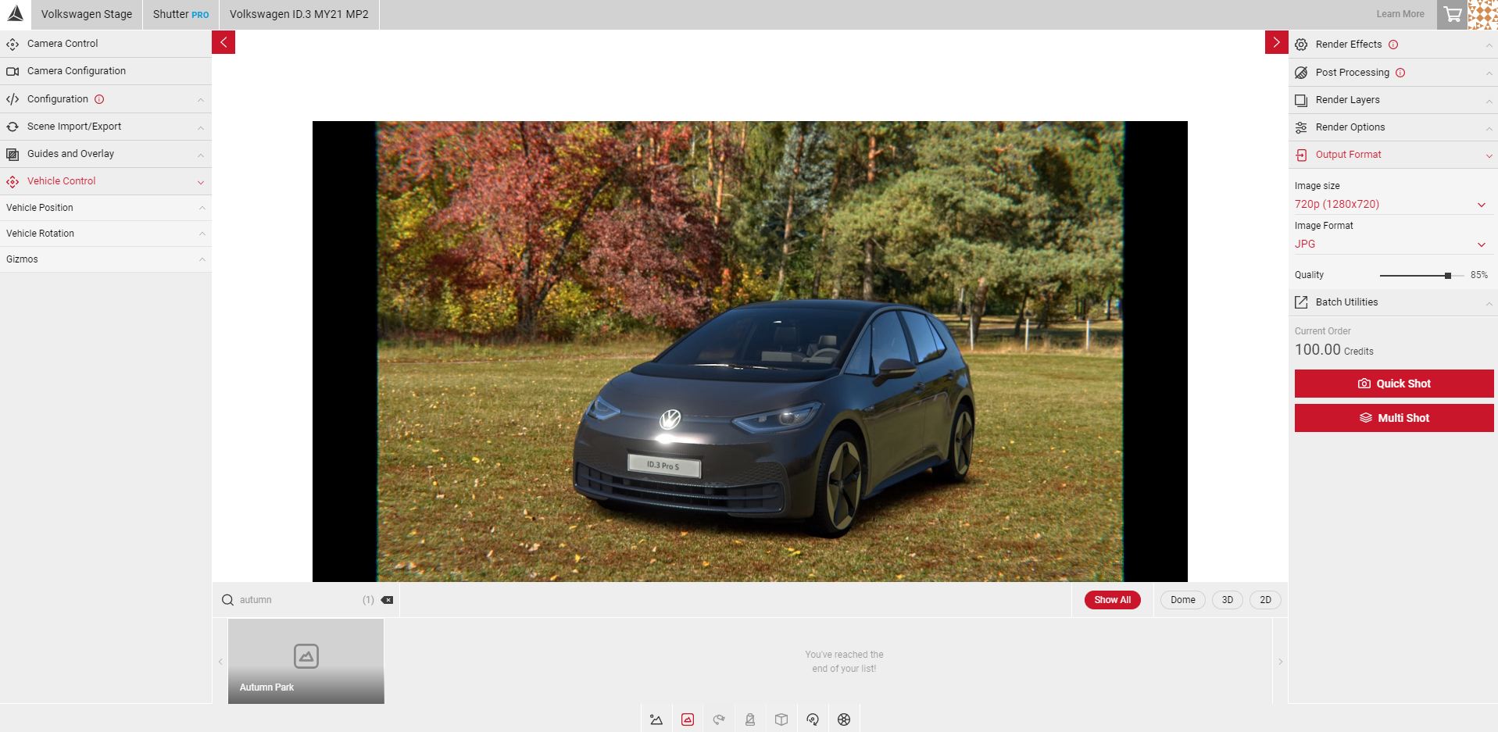Expand the Gizmos section
1498x732 pixels.
(105, 259)
